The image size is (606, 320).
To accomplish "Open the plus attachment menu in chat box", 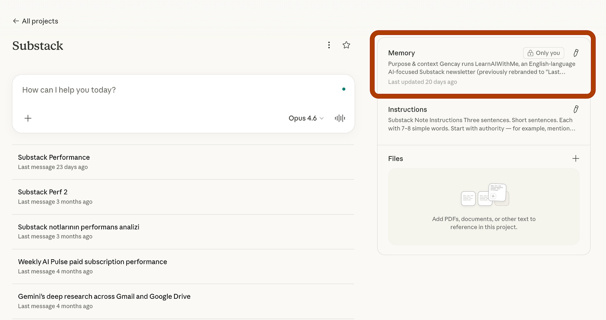I will 28,118.
